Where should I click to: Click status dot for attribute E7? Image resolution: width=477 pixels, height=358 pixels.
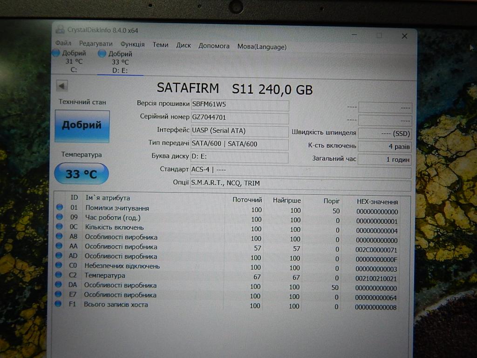click(x=58, y=294)
